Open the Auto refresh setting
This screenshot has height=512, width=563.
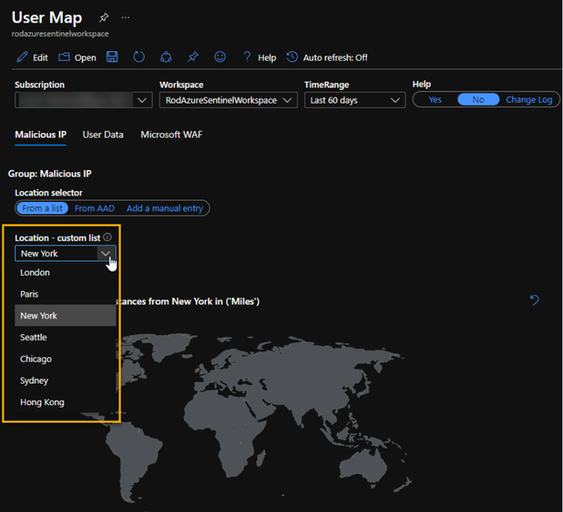(x=327, y=58)
